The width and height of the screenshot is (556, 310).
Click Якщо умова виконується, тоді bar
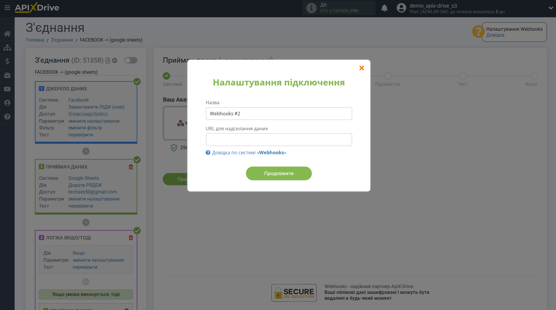point(86,294)
